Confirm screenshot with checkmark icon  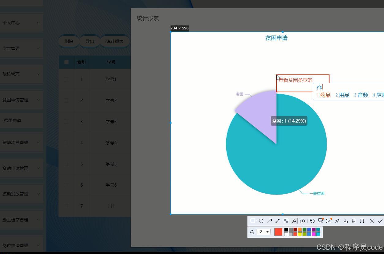click(x=380, y=221)
